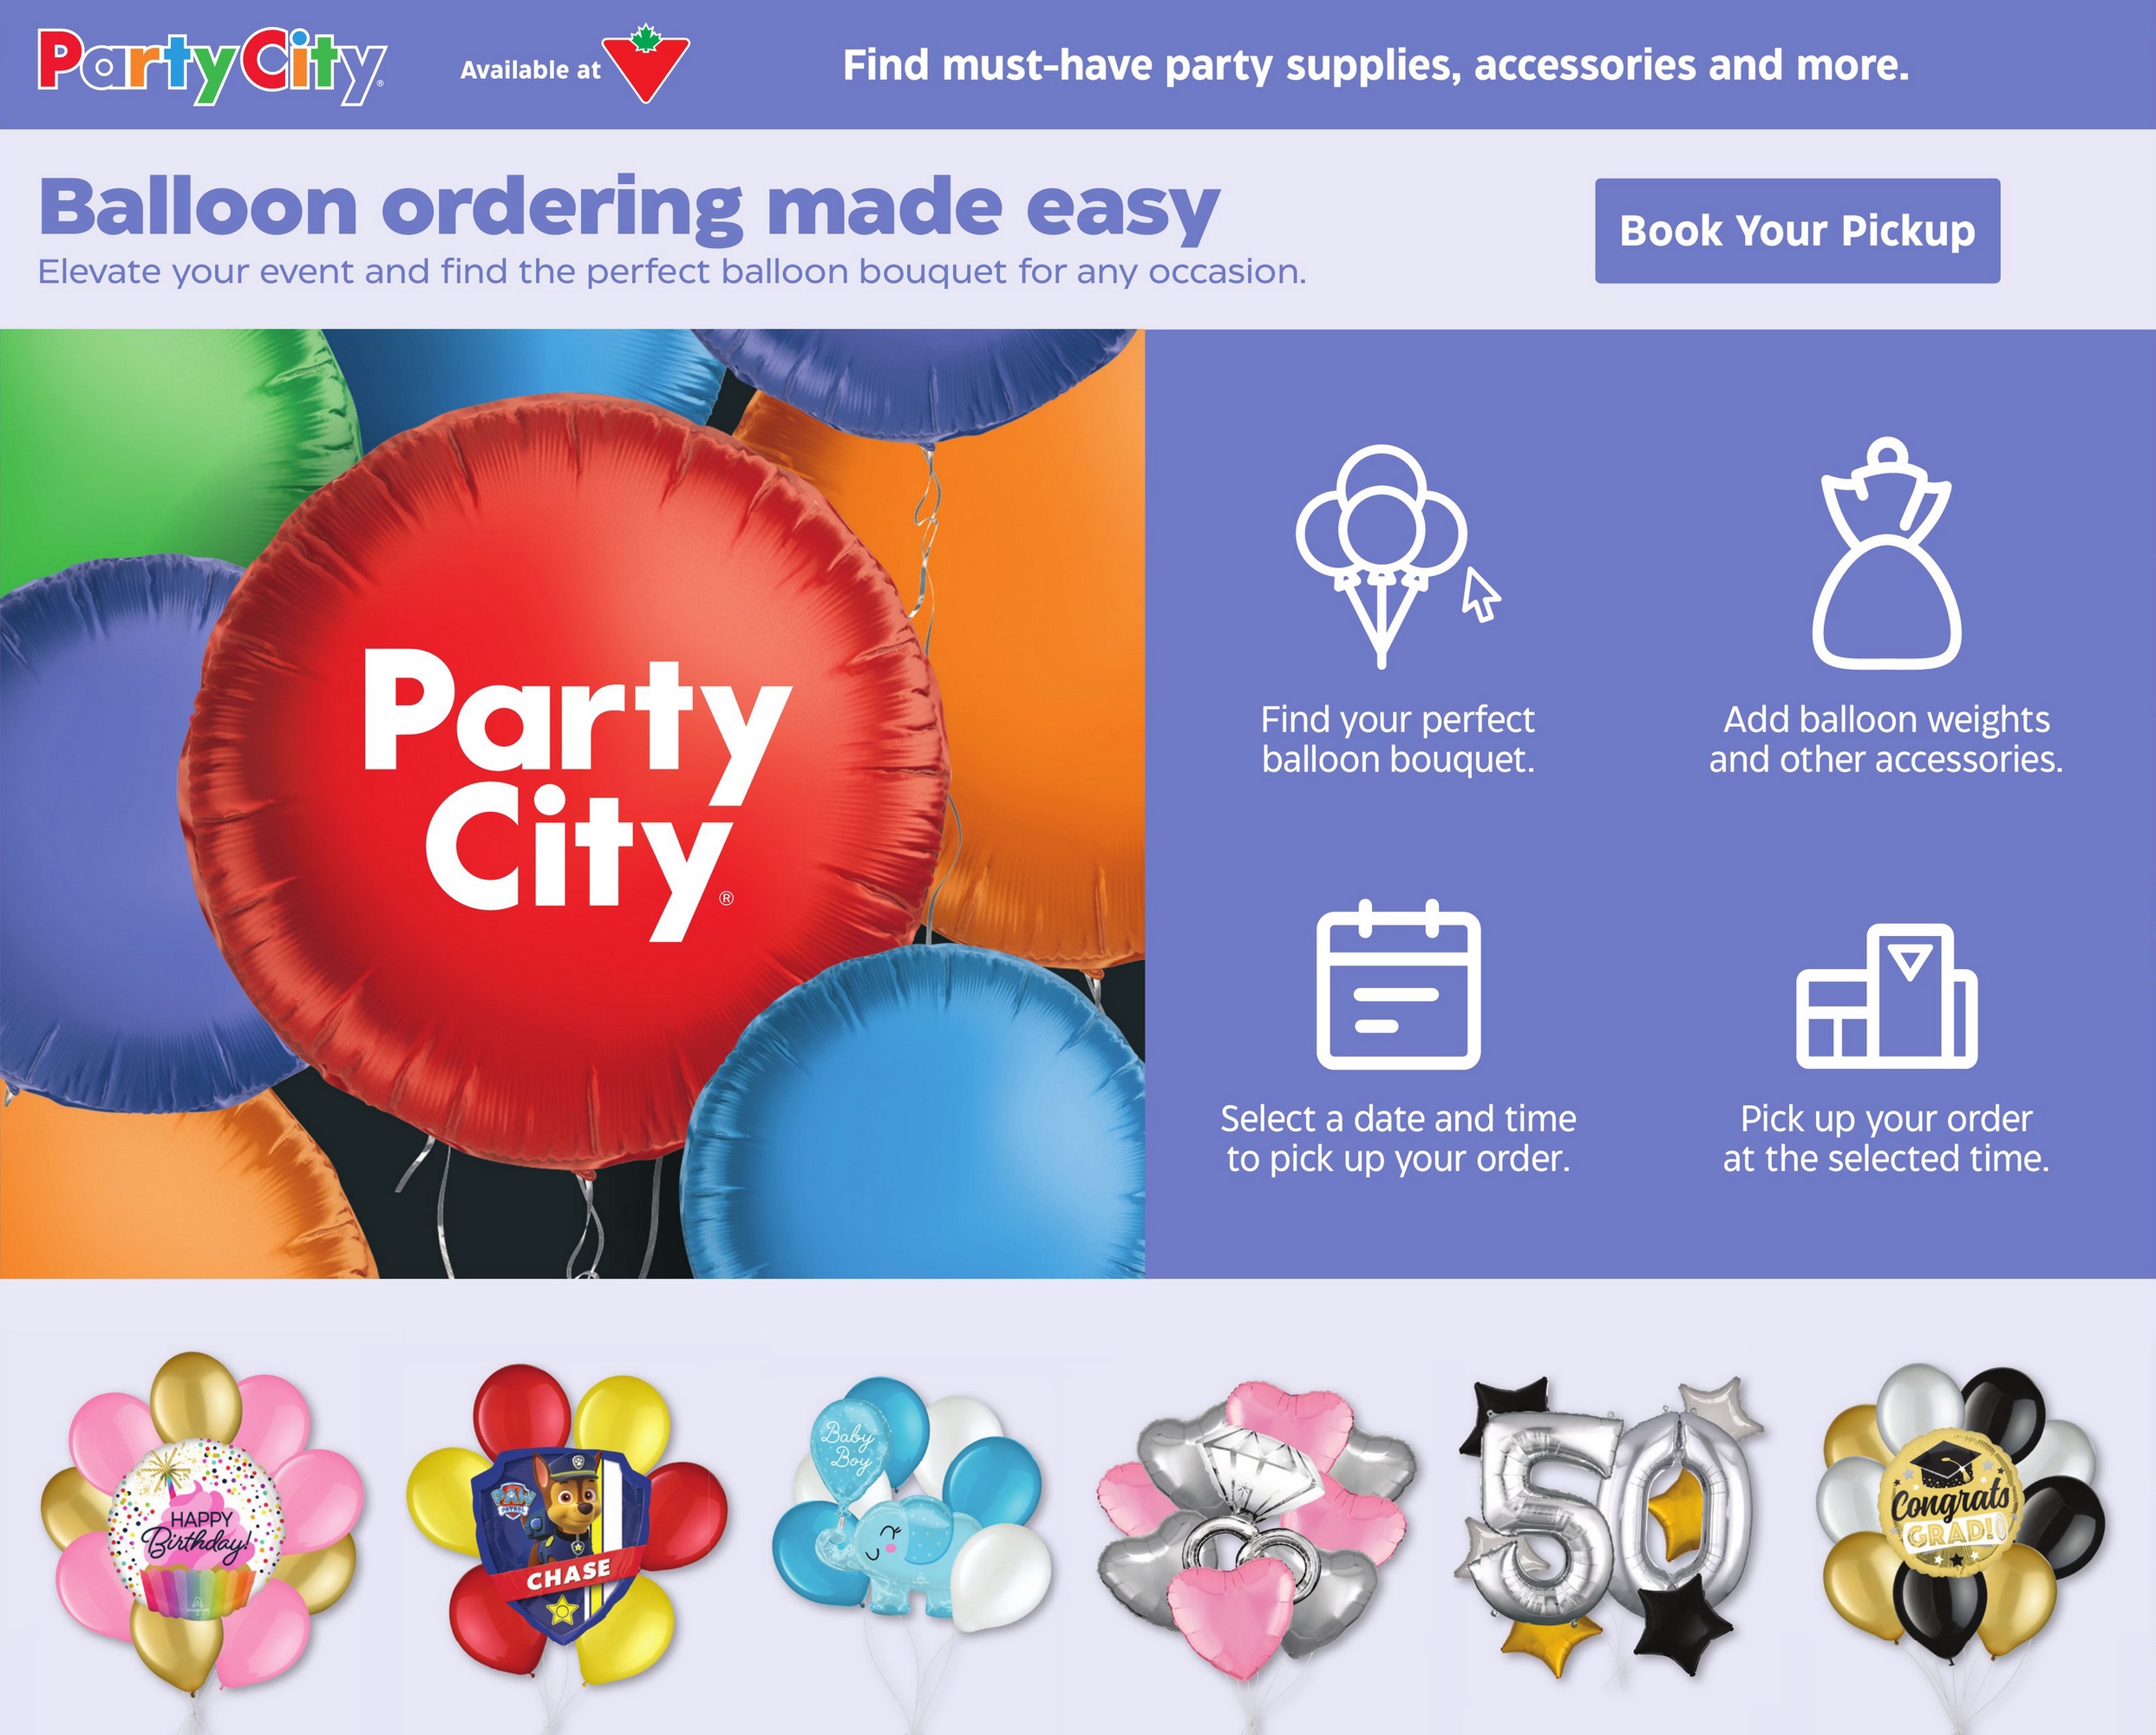Click the balloon bouquet outline icon
The width and height of the screenshot is (2156, 1735).
1381,556
